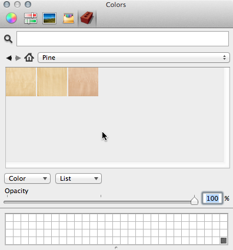Open the Pine material collection dropdown
Viewport: 233px width, 250px height.
point(134,58)
